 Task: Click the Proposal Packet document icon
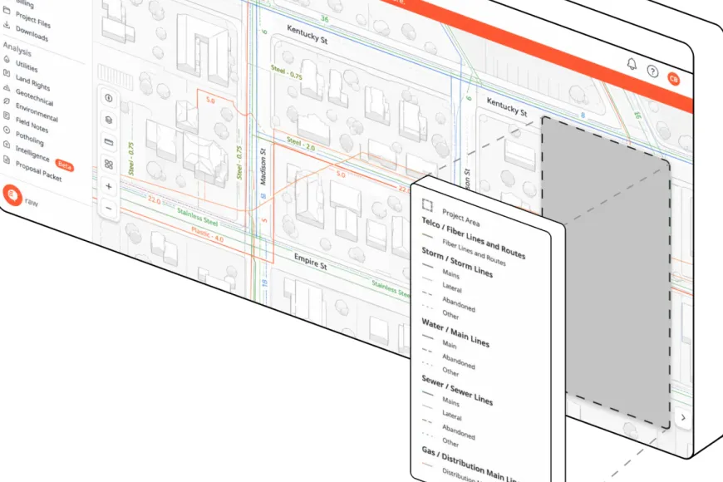pos(7,160)
